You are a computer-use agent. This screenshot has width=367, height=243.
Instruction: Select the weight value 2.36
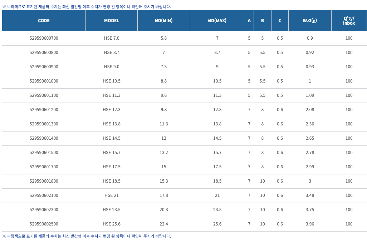(x=310, y=124)
